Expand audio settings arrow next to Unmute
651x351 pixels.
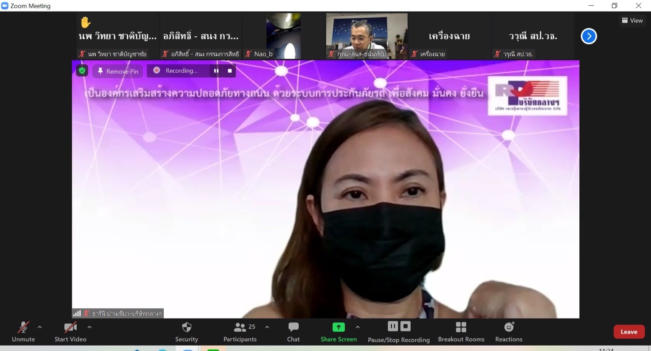pyautogui.click(x=40, y=327)
